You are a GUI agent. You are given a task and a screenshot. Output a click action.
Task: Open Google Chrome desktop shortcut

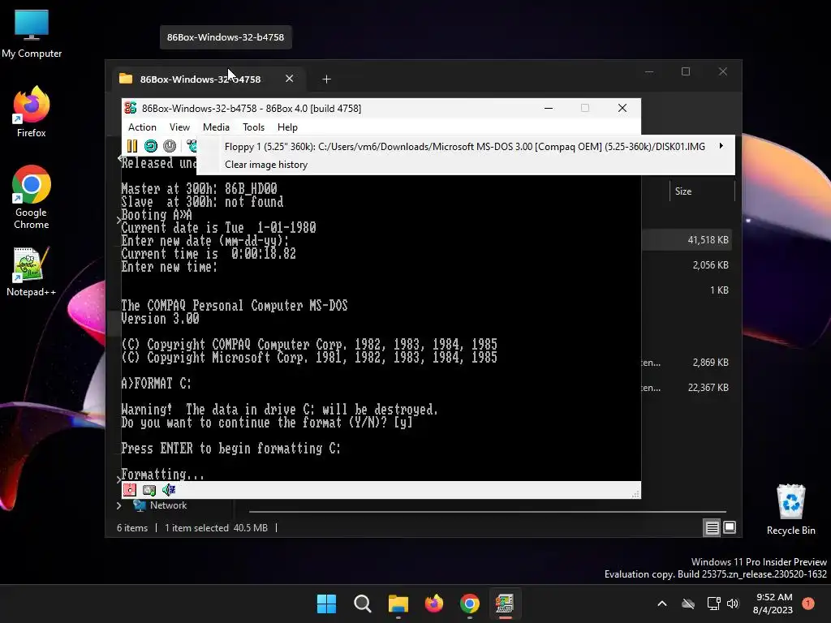coord(32,197)
